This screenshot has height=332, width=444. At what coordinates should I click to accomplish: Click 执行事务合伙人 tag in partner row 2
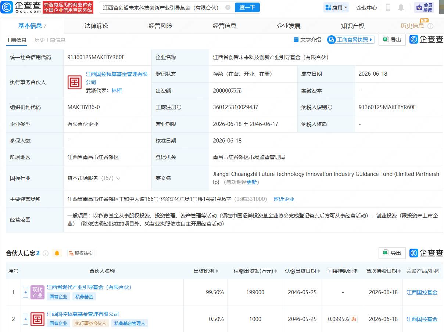(x=90, y=323)
